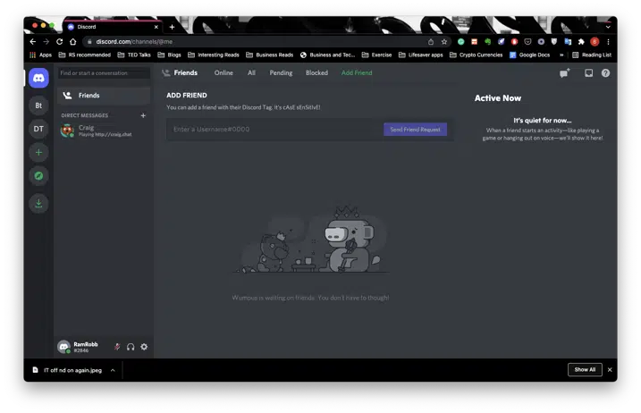
Task: Open the browser home page
Action: click(x=72, y=41)
